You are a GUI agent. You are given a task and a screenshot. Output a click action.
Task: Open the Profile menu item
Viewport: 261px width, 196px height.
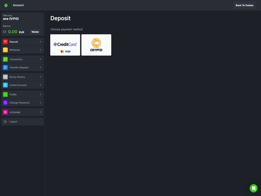coord(23,94)
